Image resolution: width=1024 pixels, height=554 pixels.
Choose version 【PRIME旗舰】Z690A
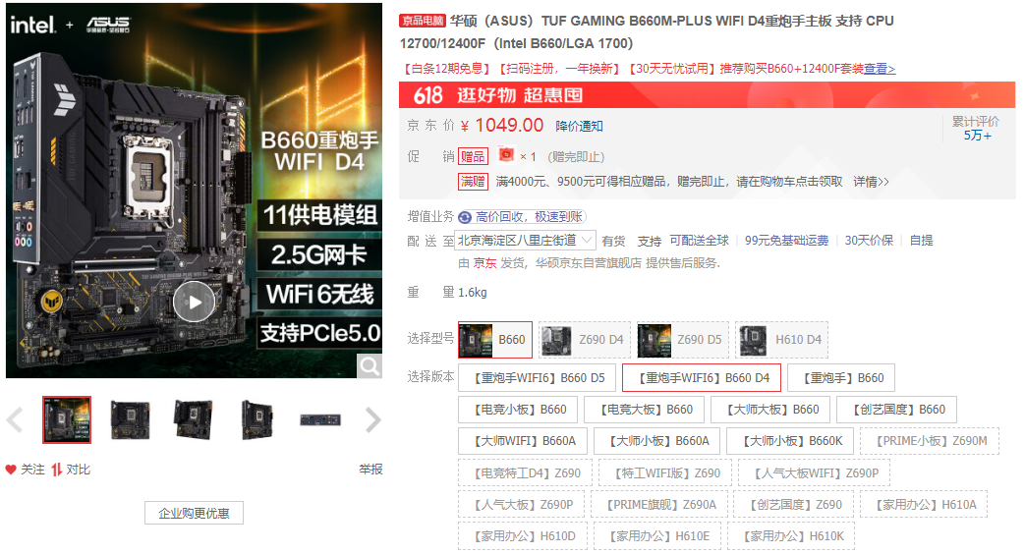point(659,505)
